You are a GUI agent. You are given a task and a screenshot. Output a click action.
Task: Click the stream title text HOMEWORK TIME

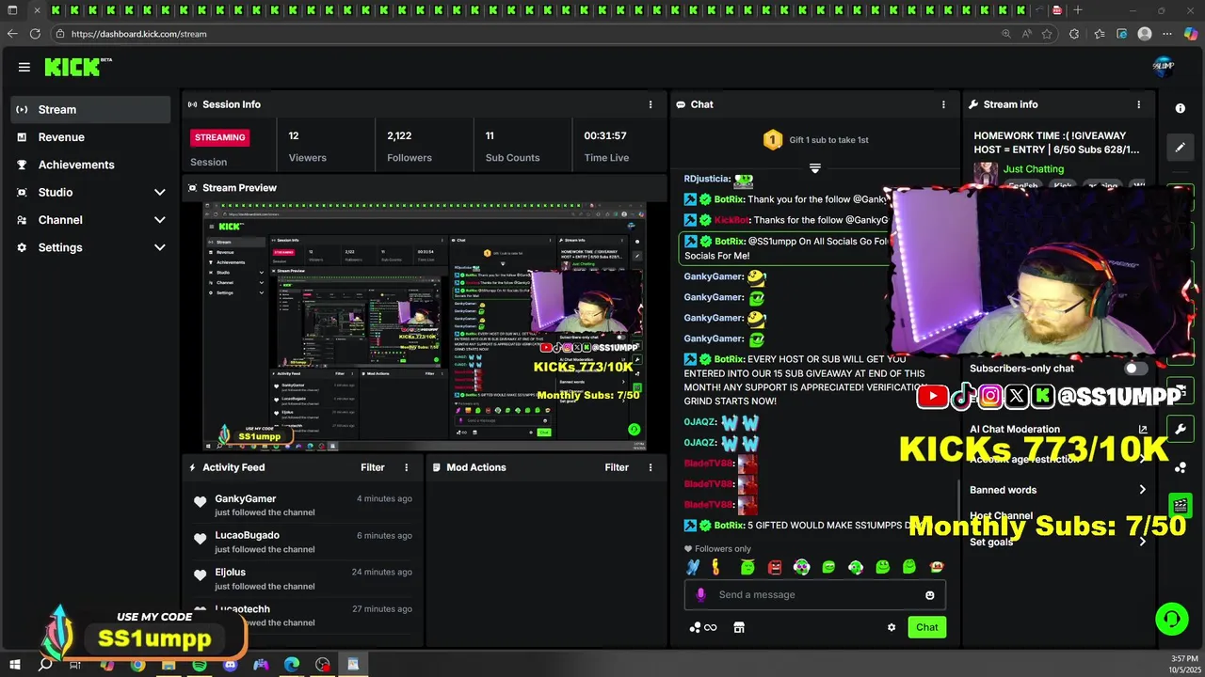coord(1056,142)
